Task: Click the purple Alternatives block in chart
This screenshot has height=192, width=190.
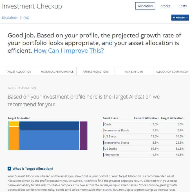Action: click(84, 136)
